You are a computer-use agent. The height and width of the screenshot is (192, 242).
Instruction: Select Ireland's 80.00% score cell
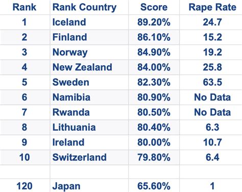click(154, 142)
